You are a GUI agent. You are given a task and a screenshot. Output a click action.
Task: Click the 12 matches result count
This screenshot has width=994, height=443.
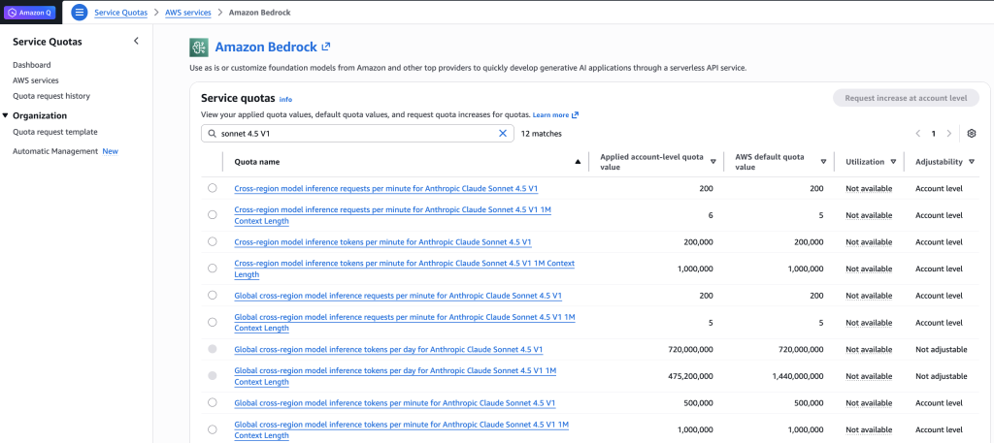coord(541,134)
